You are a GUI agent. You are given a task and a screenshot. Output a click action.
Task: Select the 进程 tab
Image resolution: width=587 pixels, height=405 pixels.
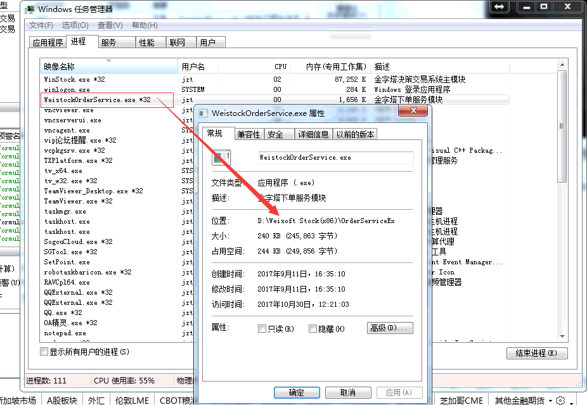(82, 42)
